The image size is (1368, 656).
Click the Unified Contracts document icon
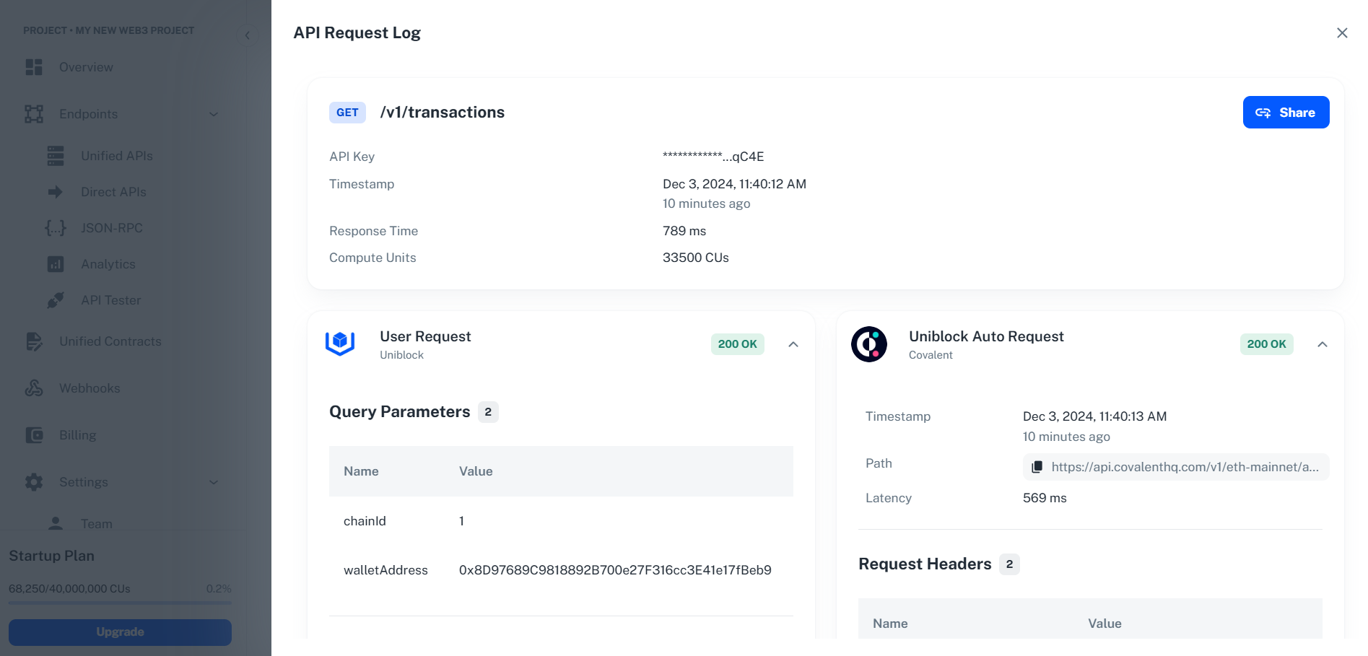click(34, 341)
